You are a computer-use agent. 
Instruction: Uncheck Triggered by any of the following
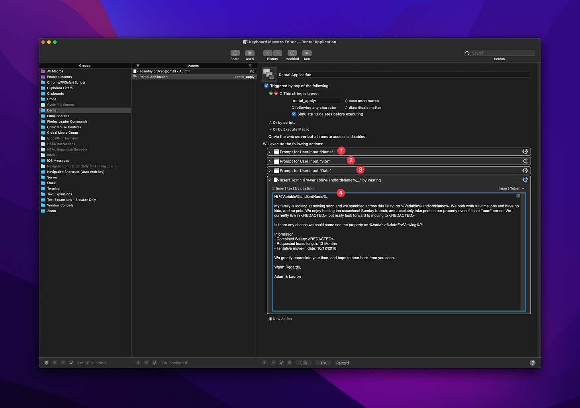[x=266, y=86]
